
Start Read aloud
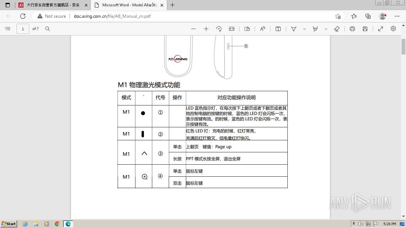click(x=263, y=29)
